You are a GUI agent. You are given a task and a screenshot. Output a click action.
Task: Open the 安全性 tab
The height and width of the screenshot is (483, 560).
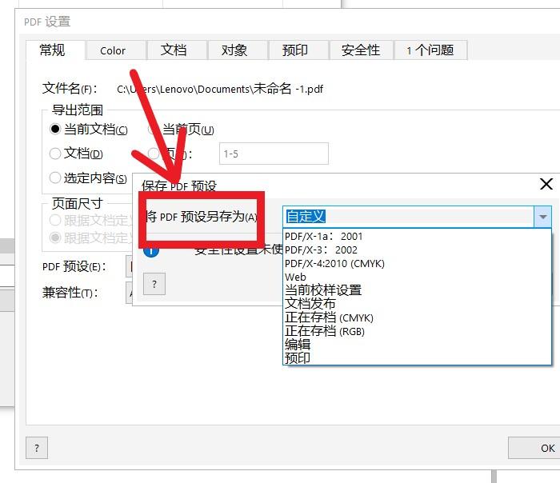click(361, 50)
